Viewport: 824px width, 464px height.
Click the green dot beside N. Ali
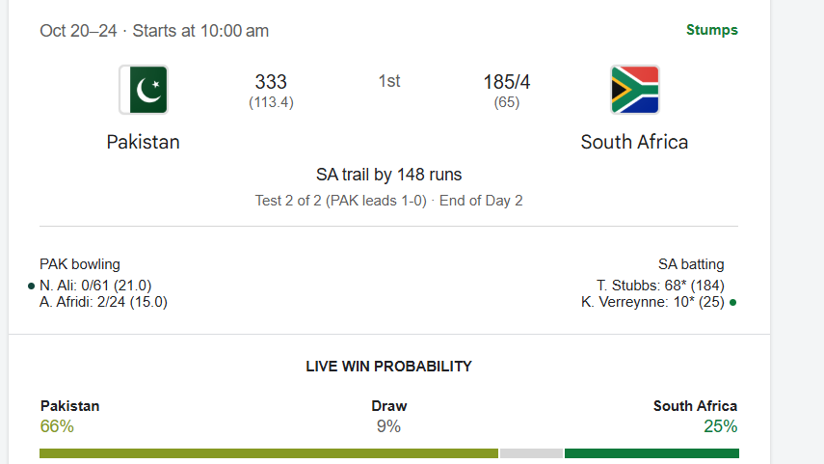click(x=32, y=286)
